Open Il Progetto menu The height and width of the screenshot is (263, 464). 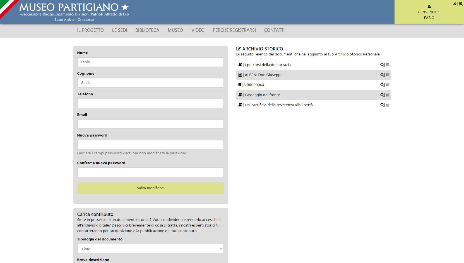point(90,30)
